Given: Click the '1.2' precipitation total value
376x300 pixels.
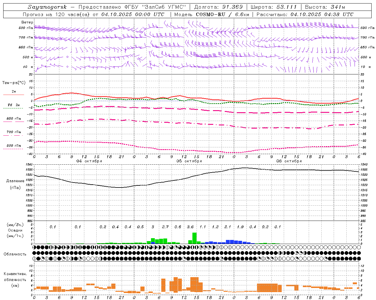Looking at the screenshot, I should pyautogui.click(x=215, y=227).
